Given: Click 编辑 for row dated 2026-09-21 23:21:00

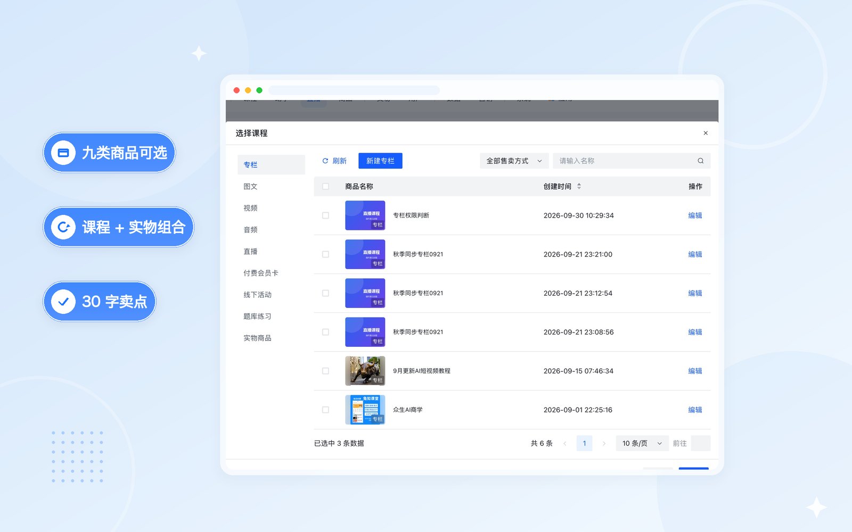Looking at the screenshot, I should coord(695,254).
